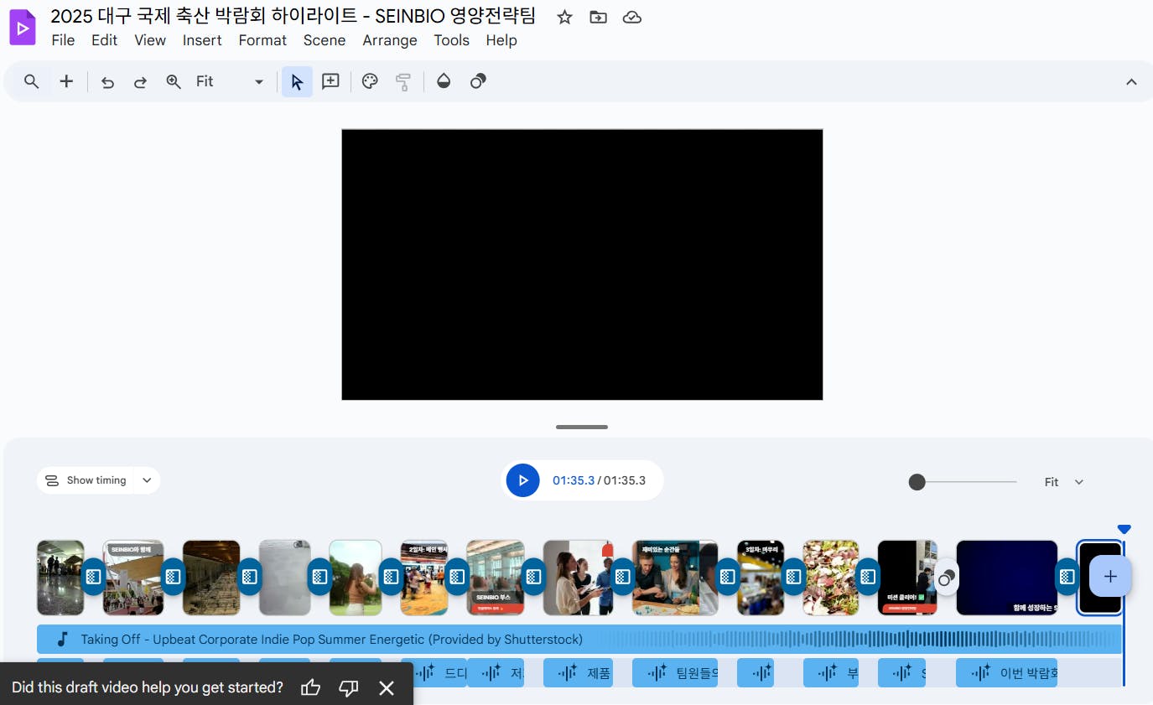Select the Undo icon in the toolbar

[107, 81]
